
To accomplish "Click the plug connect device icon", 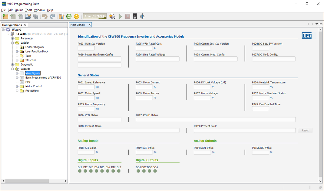I will [112, 16].
